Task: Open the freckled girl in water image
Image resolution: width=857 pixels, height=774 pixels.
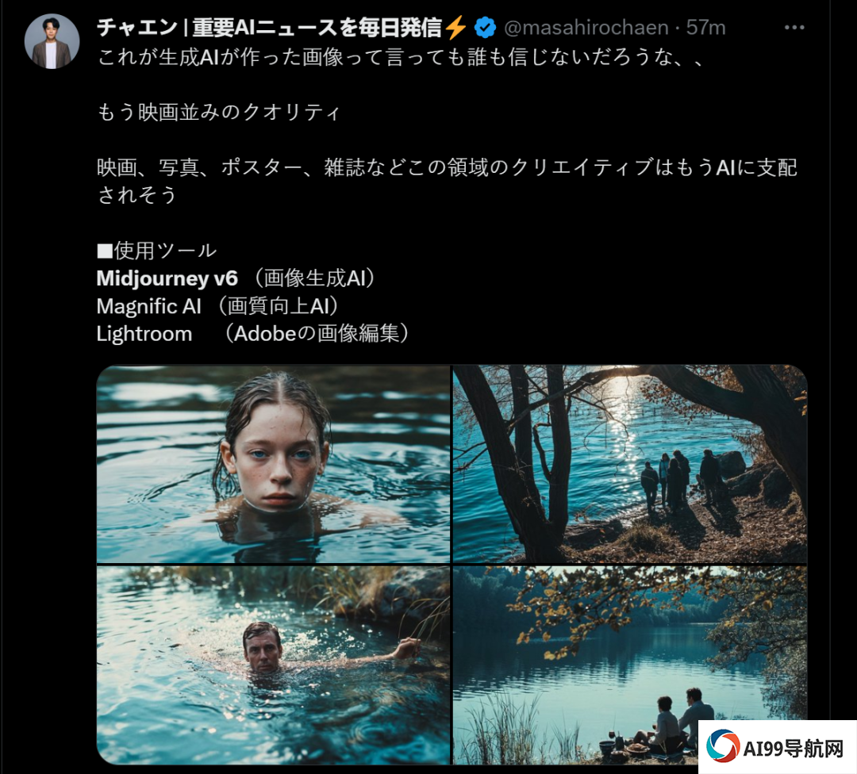Action: point(273,463)
